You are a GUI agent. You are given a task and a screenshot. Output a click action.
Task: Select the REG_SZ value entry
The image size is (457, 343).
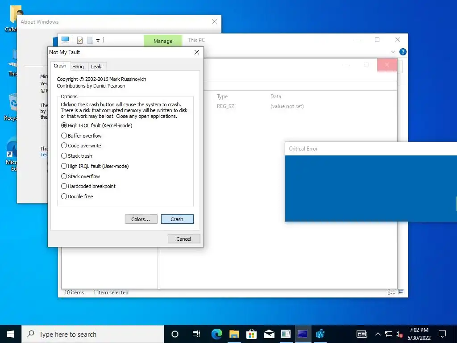[225, 106]
